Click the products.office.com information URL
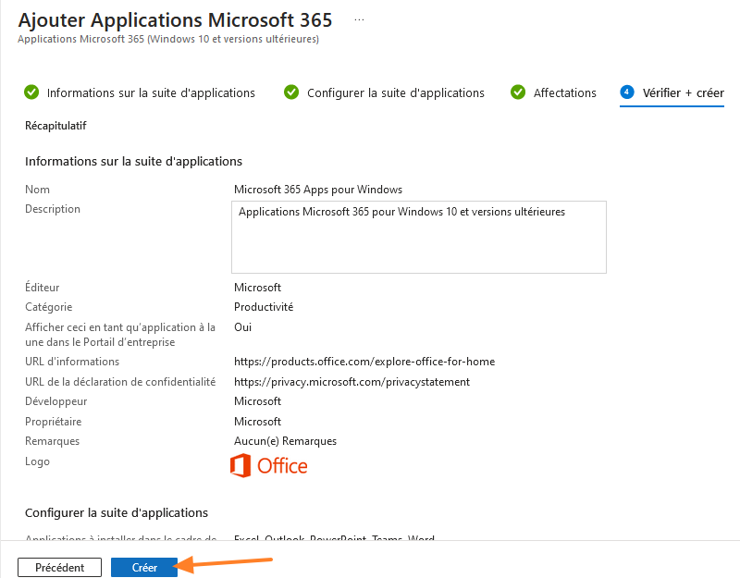740x578 pixels. coord(364,362)
